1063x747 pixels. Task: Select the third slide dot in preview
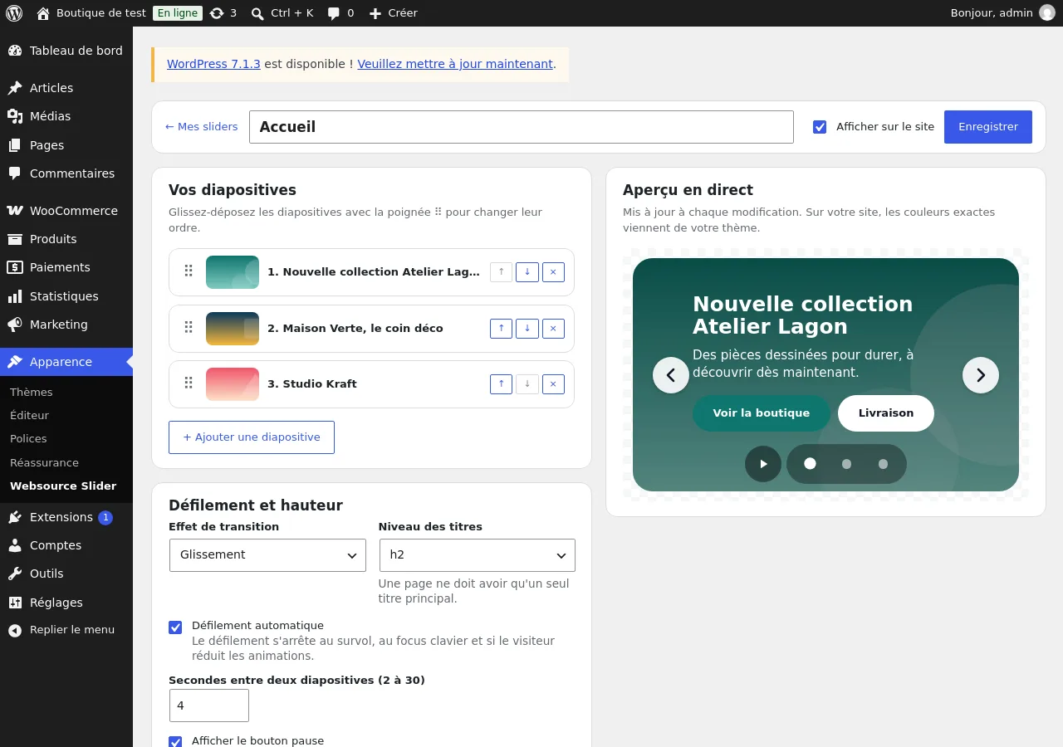[883, 464]
